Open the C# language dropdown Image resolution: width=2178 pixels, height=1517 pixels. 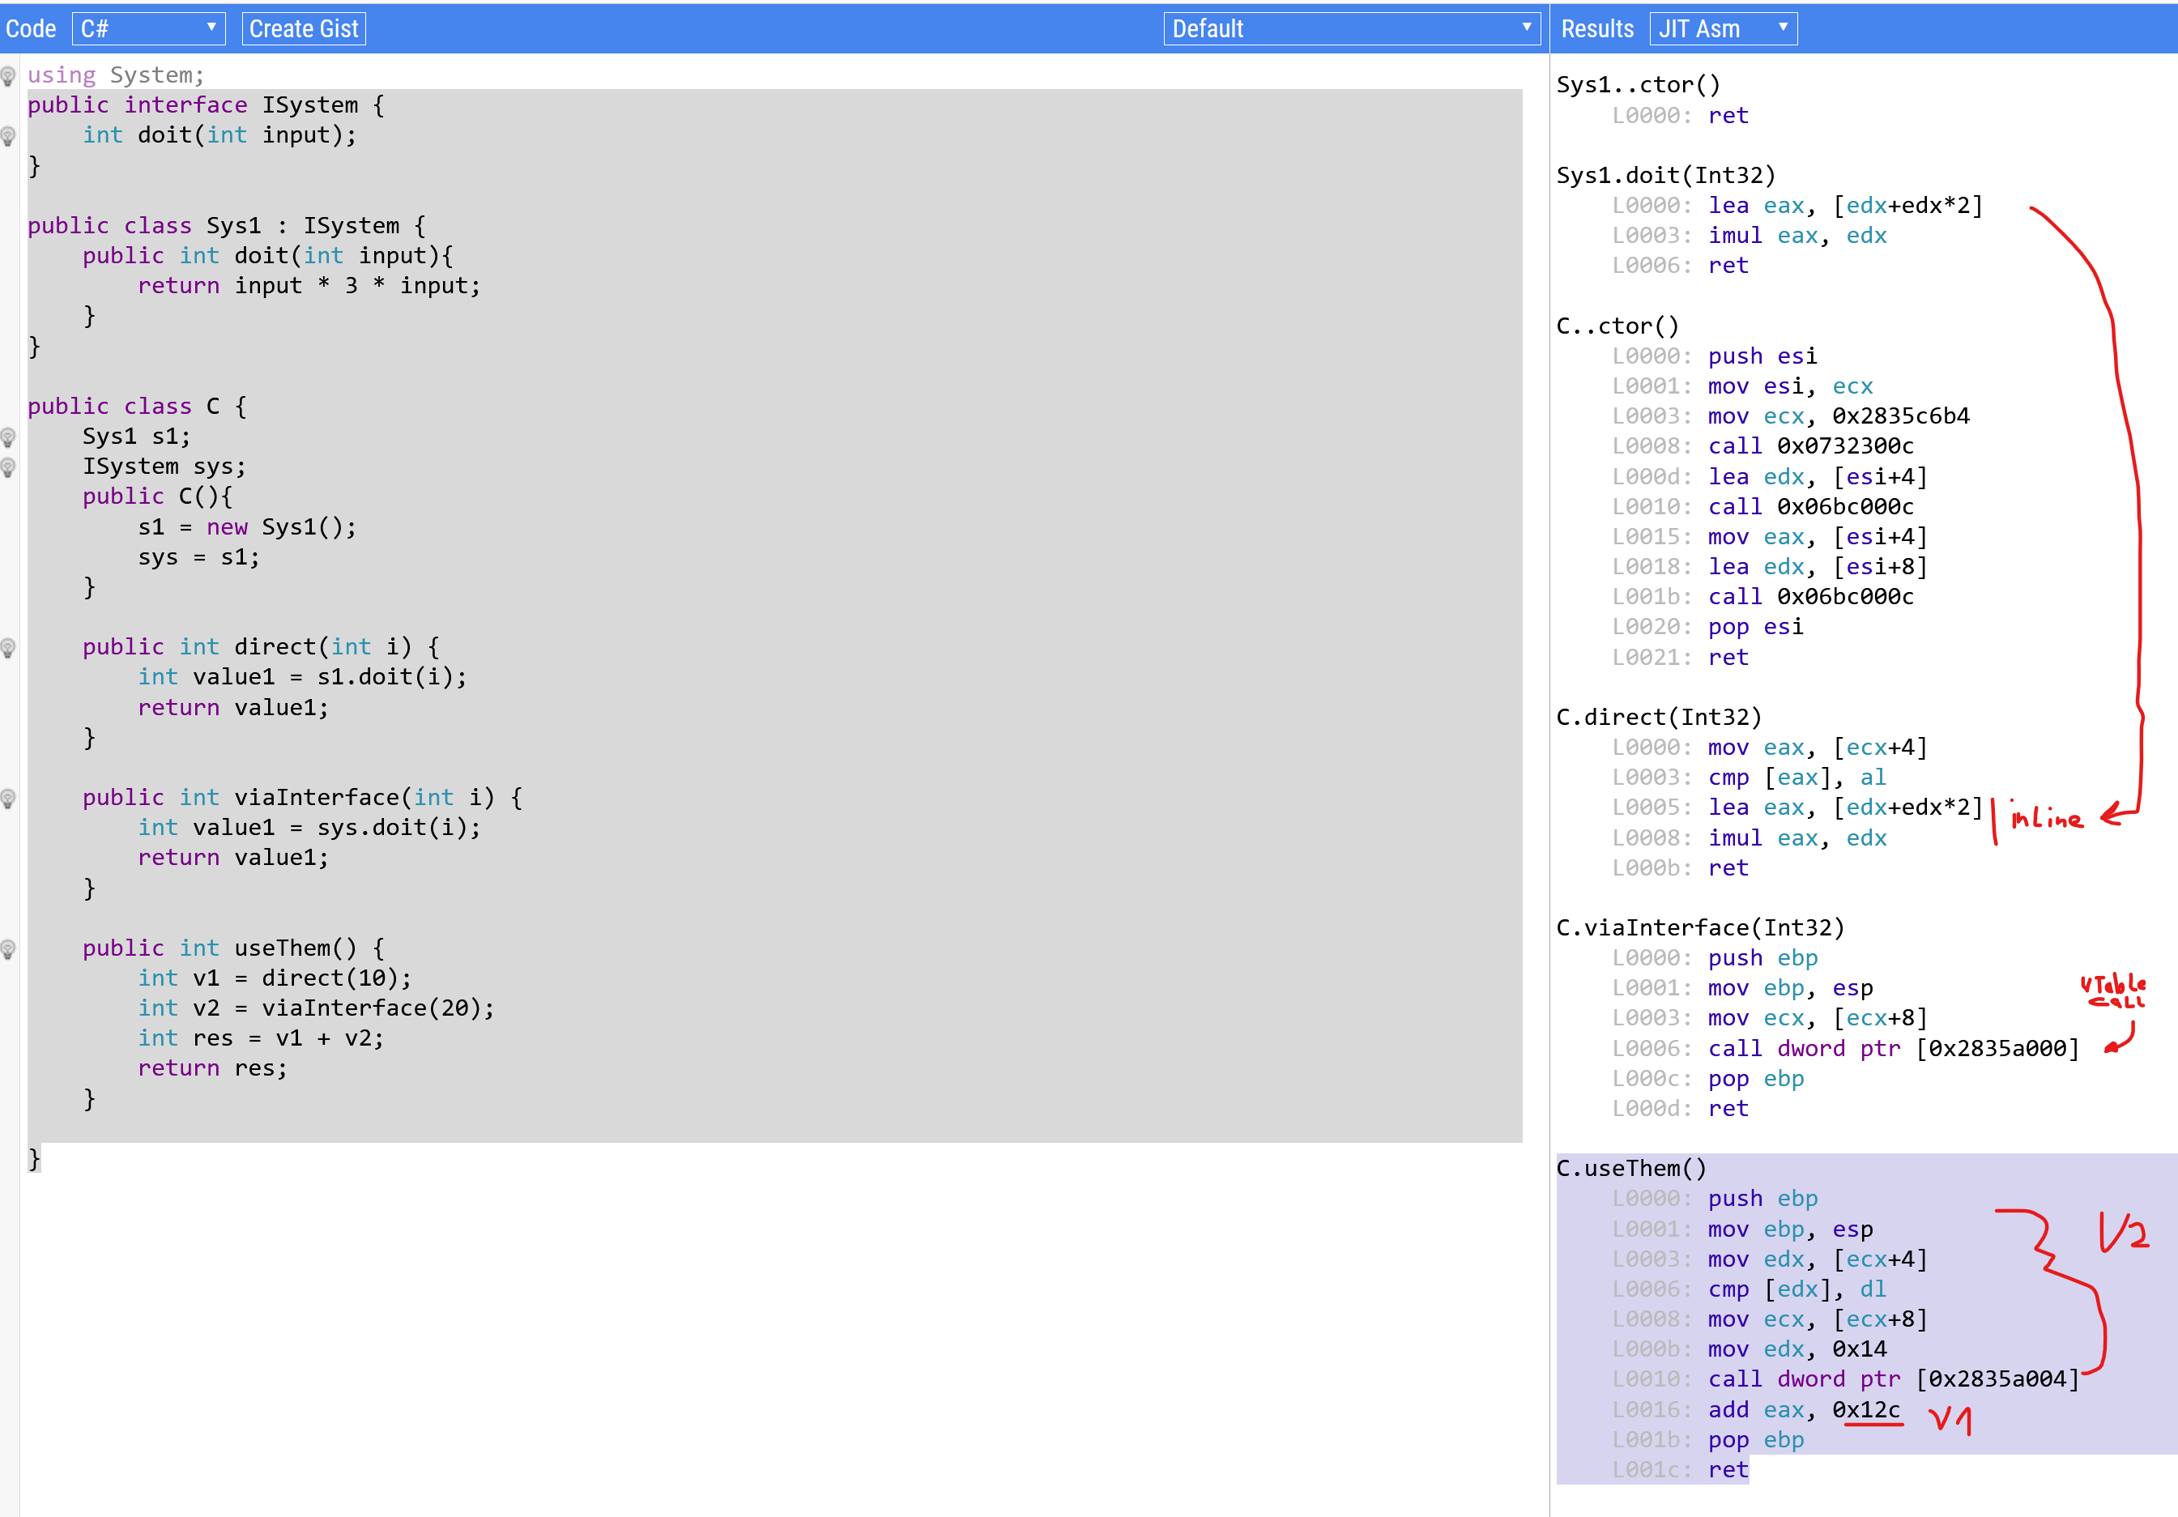[148, 28]
